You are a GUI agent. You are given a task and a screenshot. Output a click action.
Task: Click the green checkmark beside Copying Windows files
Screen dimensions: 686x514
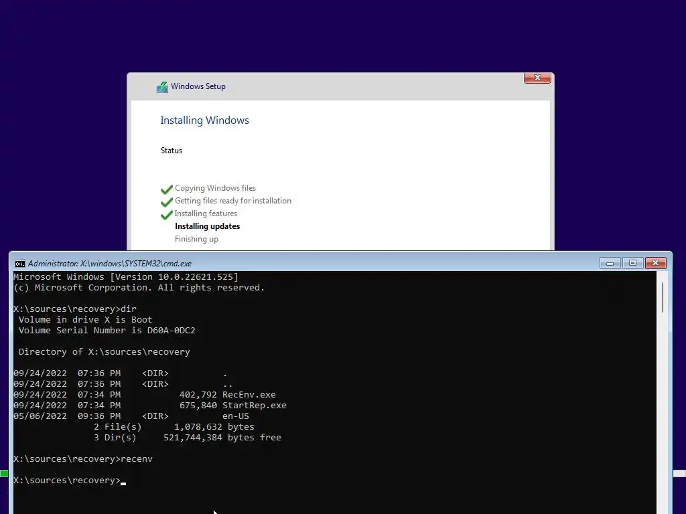[x=167, y=189]
